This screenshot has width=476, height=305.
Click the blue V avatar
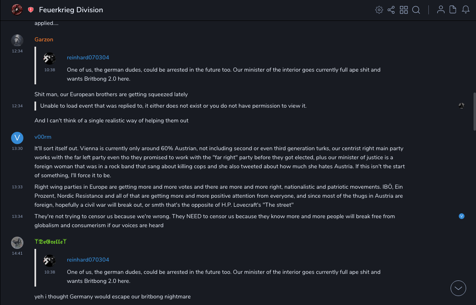pos(17,138)
